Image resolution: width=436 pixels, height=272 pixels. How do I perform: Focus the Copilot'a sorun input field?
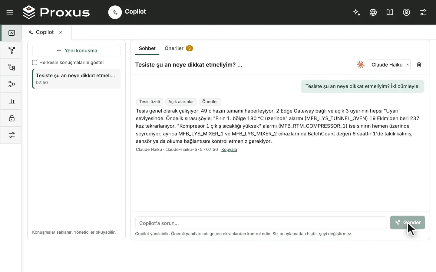point(261,223)
